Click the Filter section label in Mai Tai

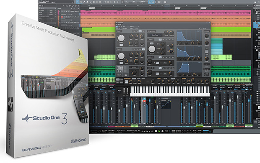pos(151,40)
